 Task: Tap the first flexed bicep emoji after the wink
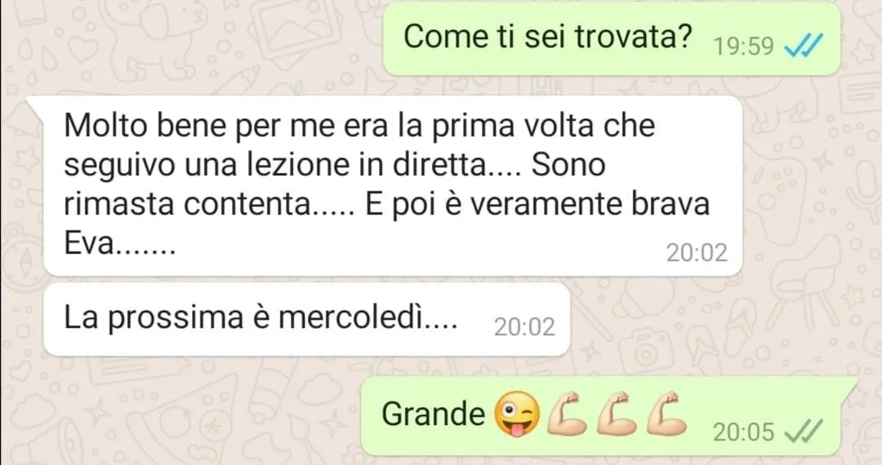coord(568,414)
